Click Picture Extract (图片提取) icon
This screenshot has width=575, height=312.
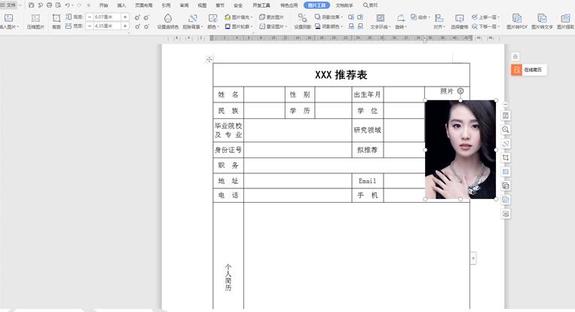point(565,18)
